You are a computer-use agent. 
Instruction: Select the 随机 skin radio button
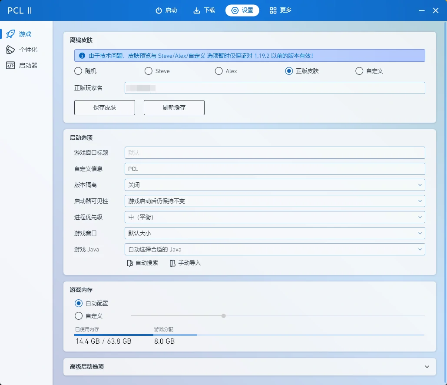click(78, 71)
